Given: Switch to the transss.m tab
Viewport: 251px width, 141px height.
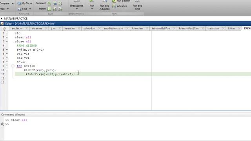Looking at the screenshot, I should 213,29.
